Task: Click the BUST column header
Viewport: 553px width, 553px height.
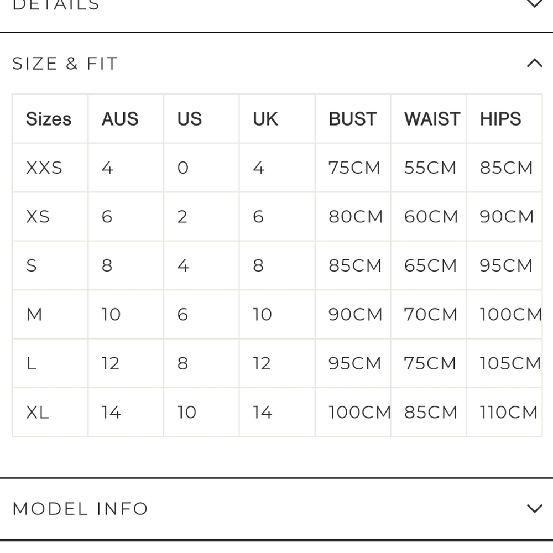Action: click(x=353, y=119)
